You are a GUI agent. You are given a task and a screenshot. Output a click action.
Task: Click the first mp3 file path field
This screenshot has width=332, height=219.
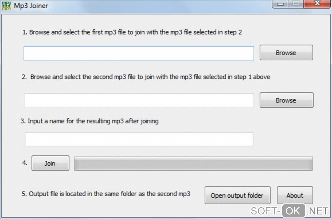pos(138,53)
